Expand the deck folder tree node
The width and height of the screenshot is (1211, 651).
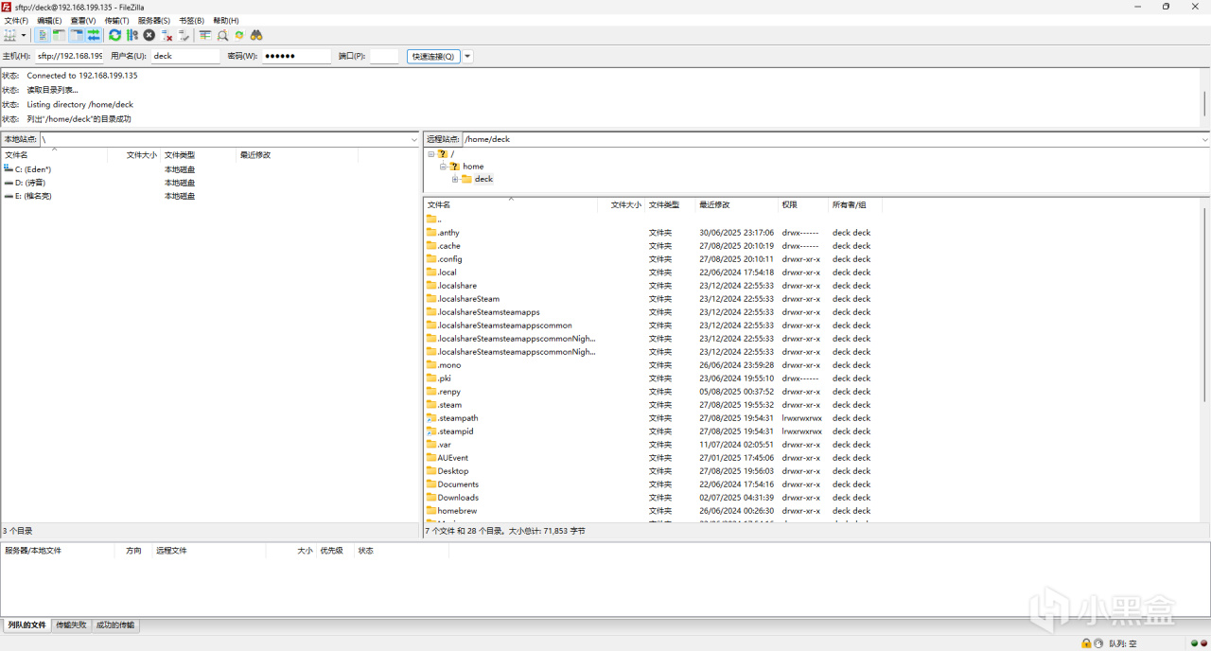455,179
